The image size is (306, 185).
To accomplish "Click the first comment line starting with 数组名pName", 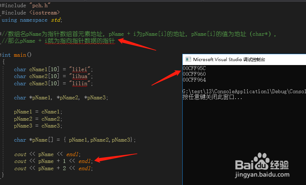I will click(139, 34).
